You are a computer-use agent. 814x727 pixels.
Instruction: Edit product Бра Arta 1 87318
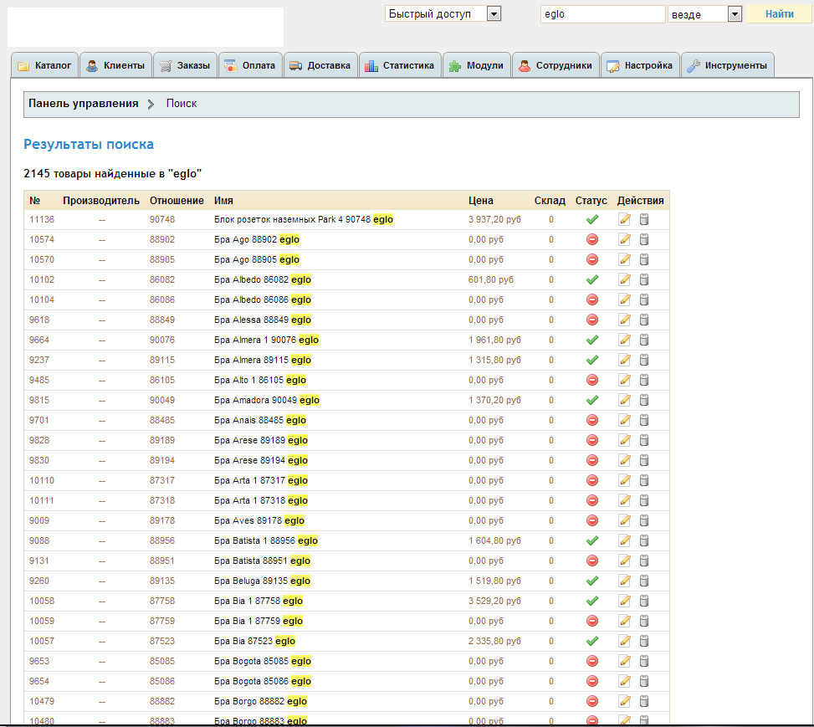[x=625, y=500]
